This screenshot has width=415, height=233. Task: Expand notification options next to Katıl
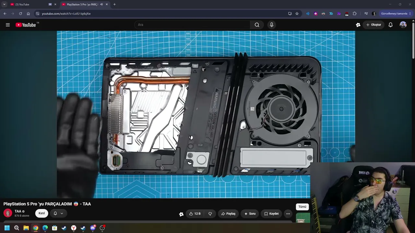click(x=58, y=214)
